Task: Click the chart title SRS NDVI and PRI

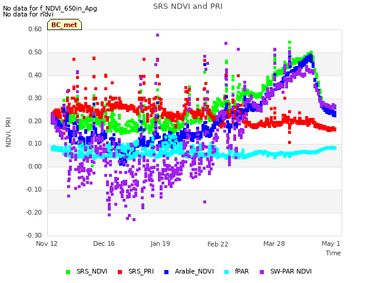Action: coord(188,6)
